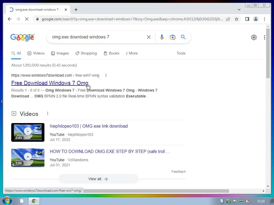Click View all videos button
The width and height of the screenshot is (274, 205).
tap(98, 179)
